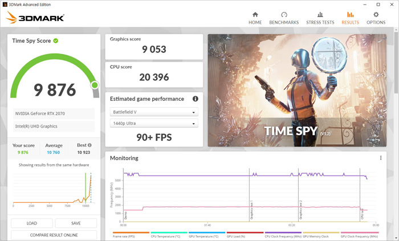Expand the 1440p Ultra resolution dropdown

point(154,124)
